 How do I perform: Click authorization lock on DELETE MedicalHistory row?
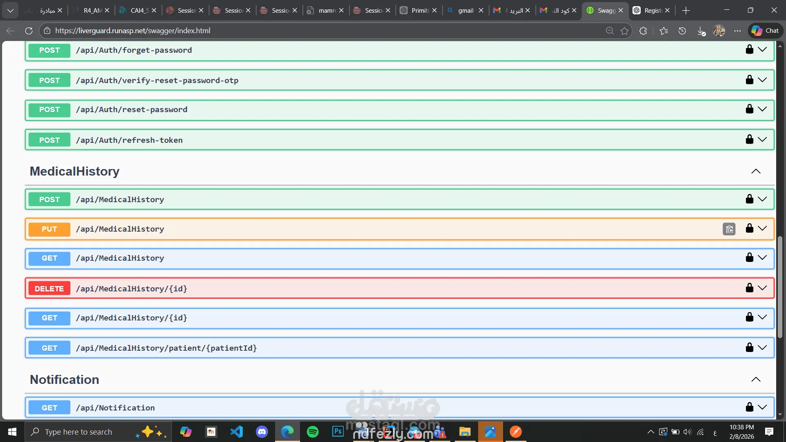749,288
